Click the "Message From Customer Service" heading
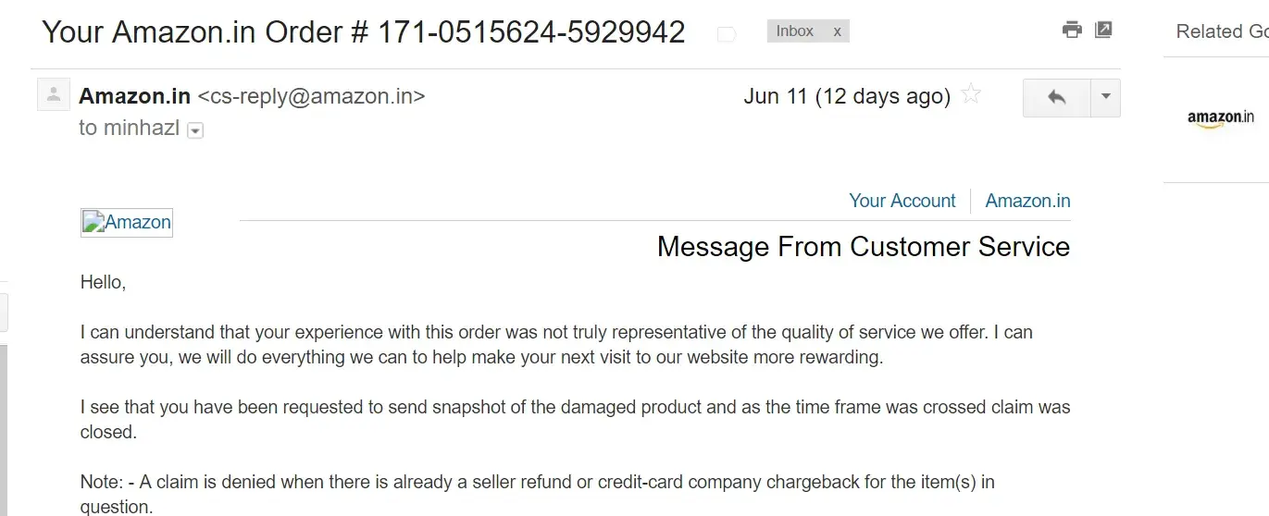 click(863, 247)
